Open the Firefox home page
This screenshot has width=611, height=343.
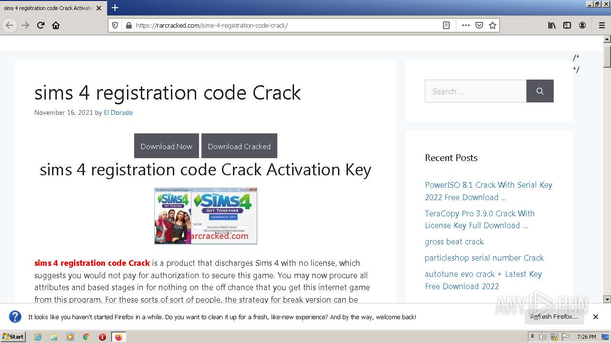[56, 25]
